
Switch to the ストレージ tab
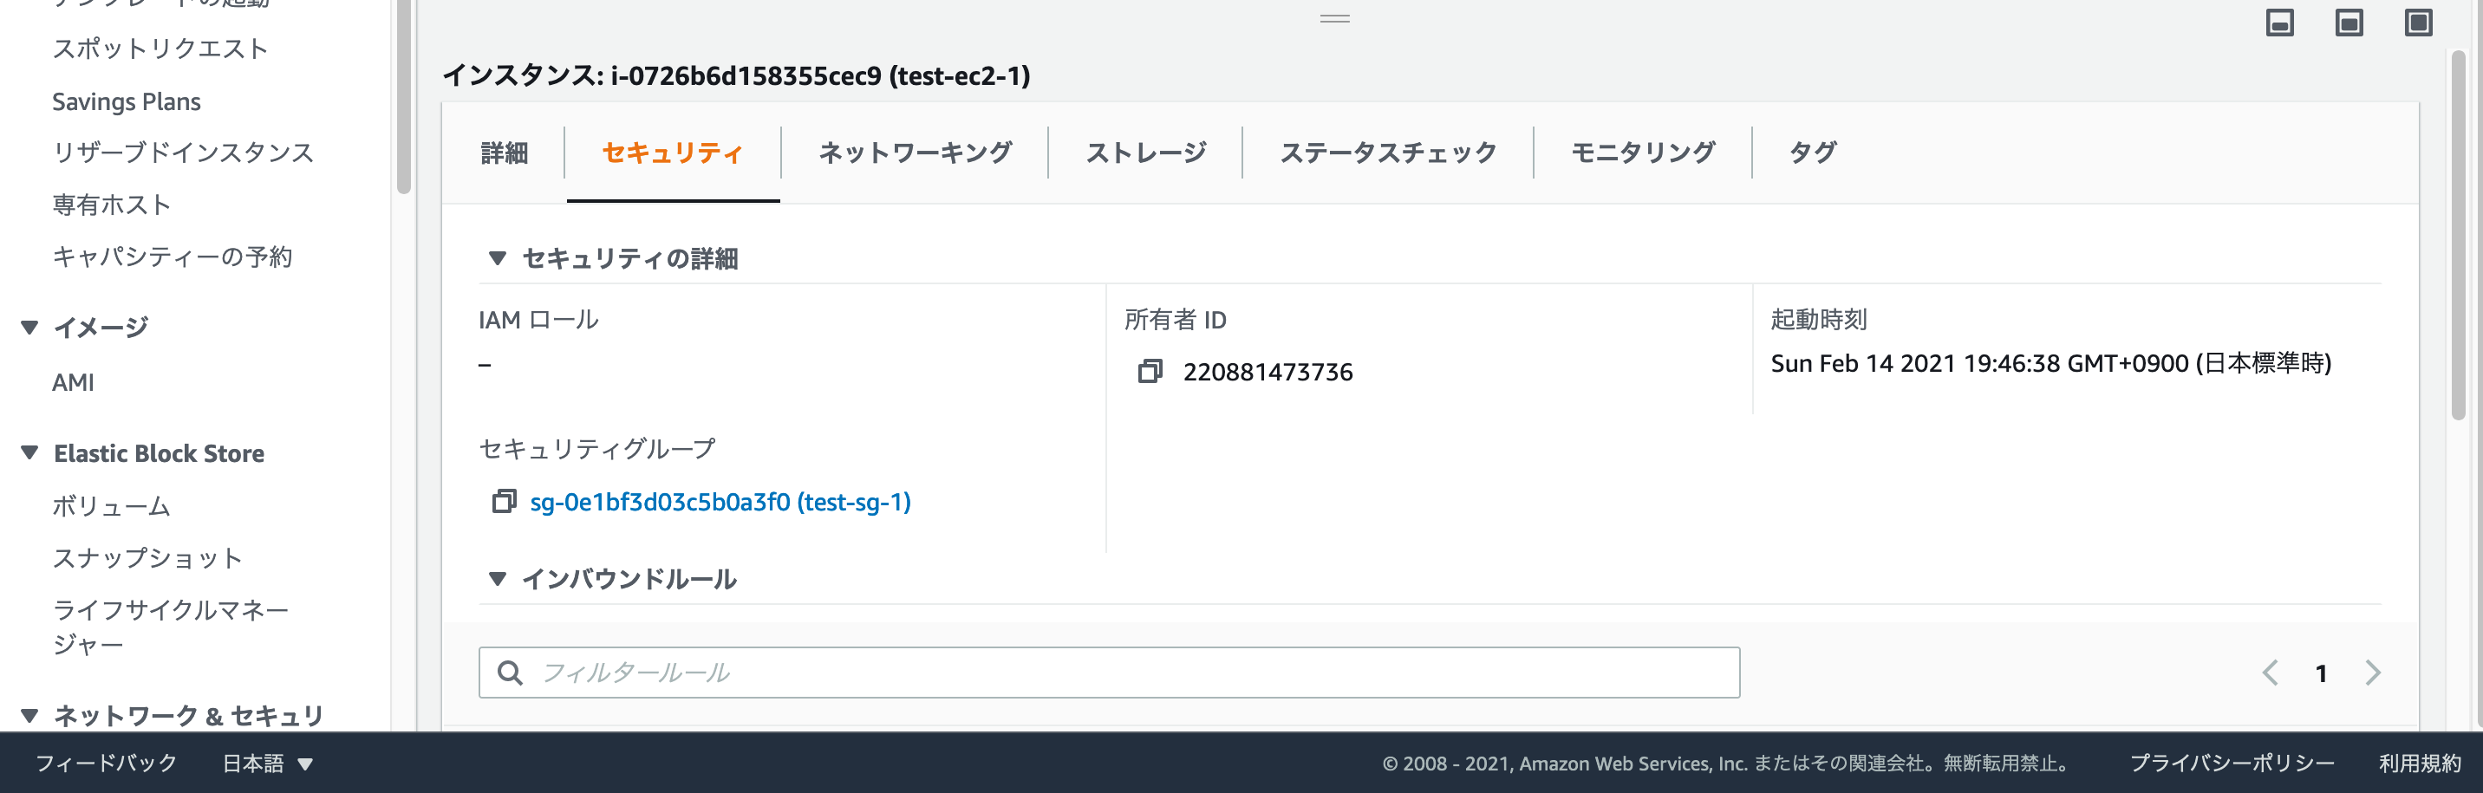pyautogui.click(x=1145, y=152)
